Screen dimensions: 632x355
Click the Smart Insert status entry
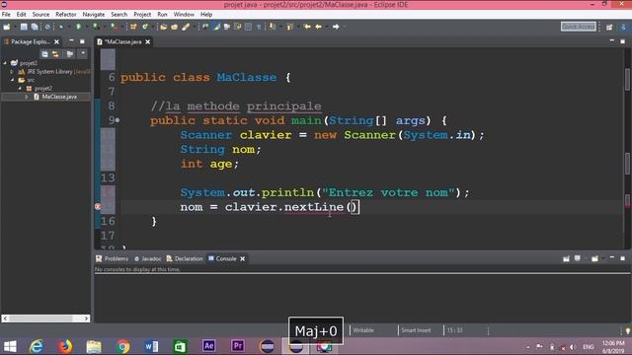(416, 330)
